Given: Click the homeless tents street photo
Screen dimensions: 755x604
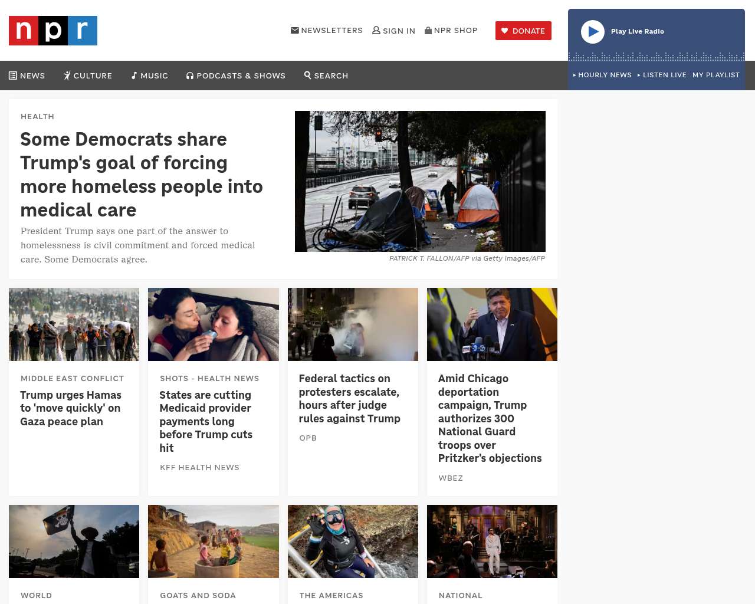Looking at the screenshot, I should (x=420, y=181).
